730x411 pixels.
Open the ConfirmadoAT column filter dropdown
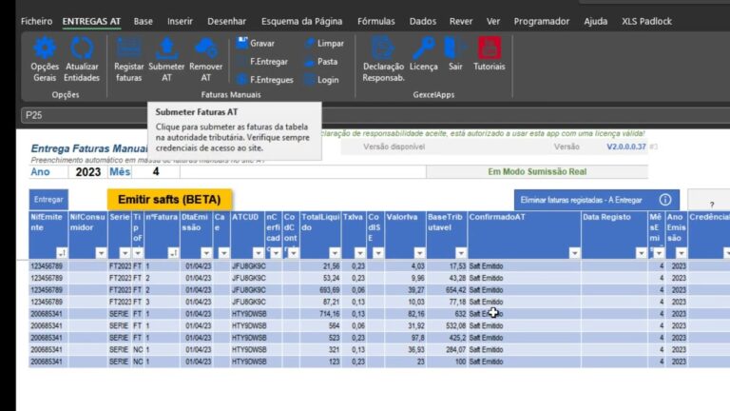coord(573,253)
